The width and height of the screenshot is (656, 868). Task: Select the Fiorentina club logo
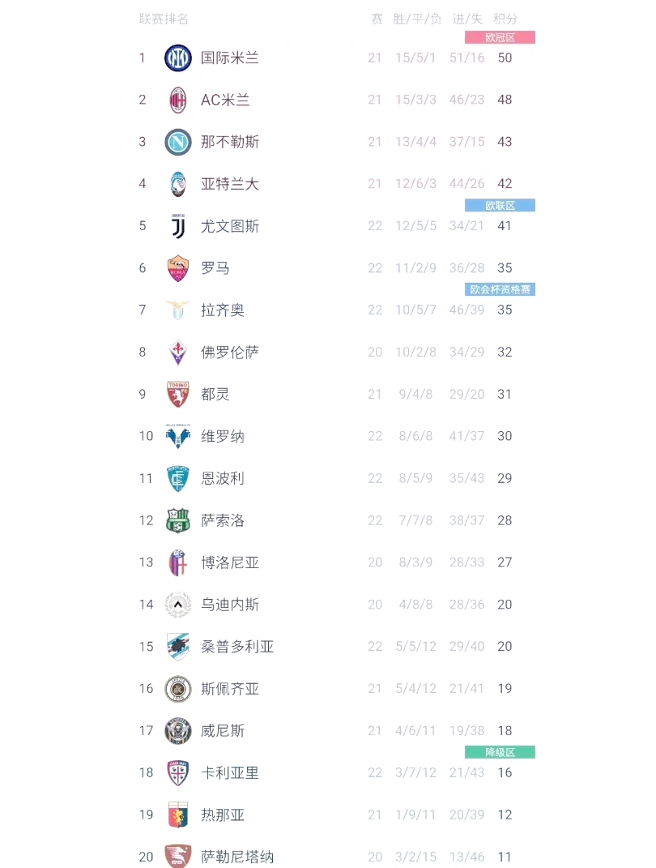coord(178,353)
